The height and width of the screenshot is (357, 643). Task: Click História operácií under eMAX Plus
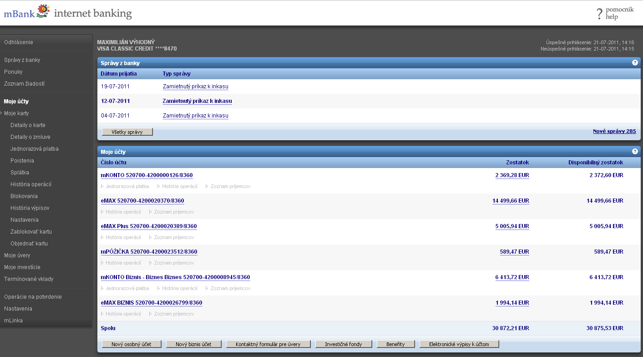point(123,237)
